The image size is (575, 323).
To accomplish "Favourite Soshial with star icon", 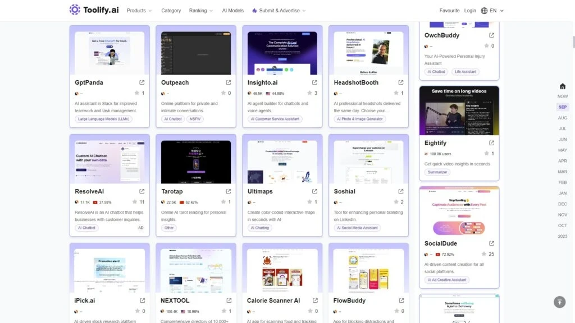I will [x=396, y=202].
